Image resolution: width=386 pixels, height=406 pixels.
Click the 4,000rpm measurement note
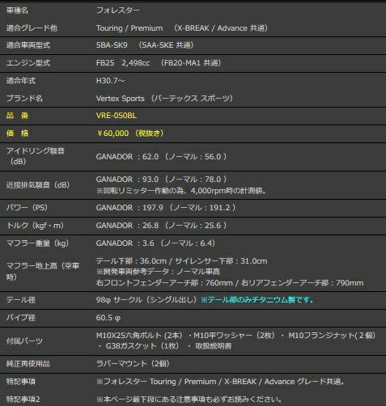(x=181, y=191)
